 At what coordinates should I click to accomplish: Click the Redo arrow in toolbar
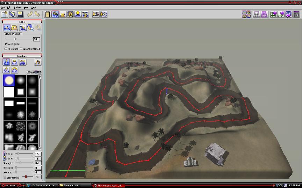[x=37, y=14]
